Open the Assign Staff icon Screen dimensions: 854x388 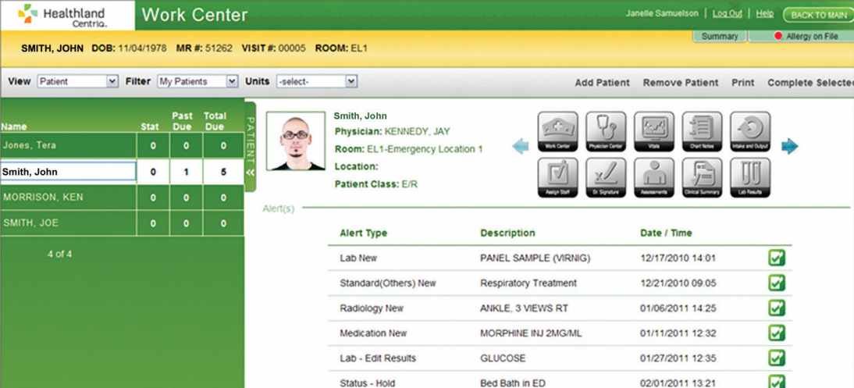click(x=557, y=178)
